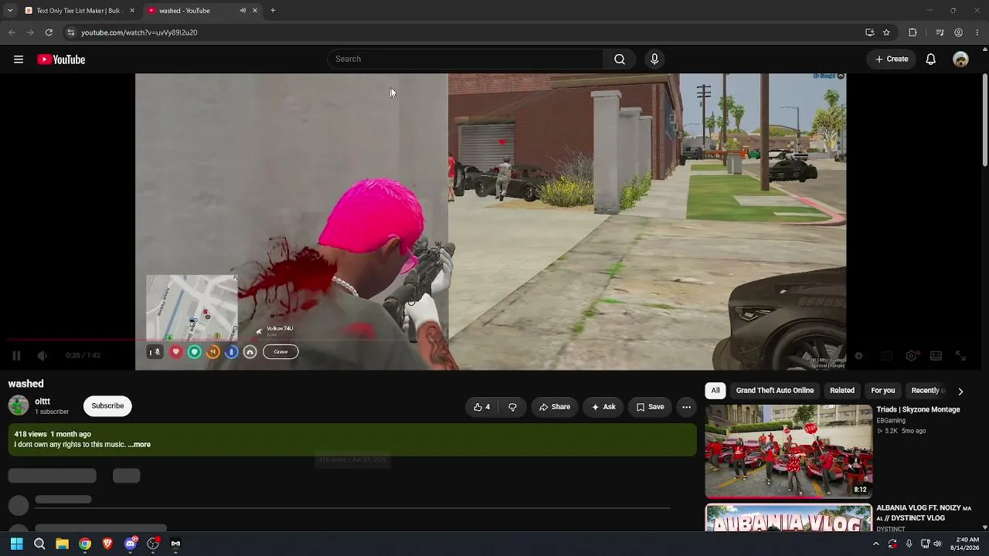Open the taskbar clock and date
This screenshot has height=556, width=989.
point(967,544)
